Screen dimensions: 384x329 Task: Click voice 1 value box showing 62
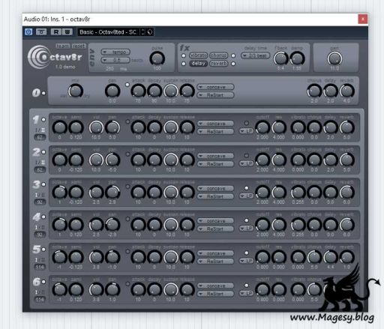(40, 137)
